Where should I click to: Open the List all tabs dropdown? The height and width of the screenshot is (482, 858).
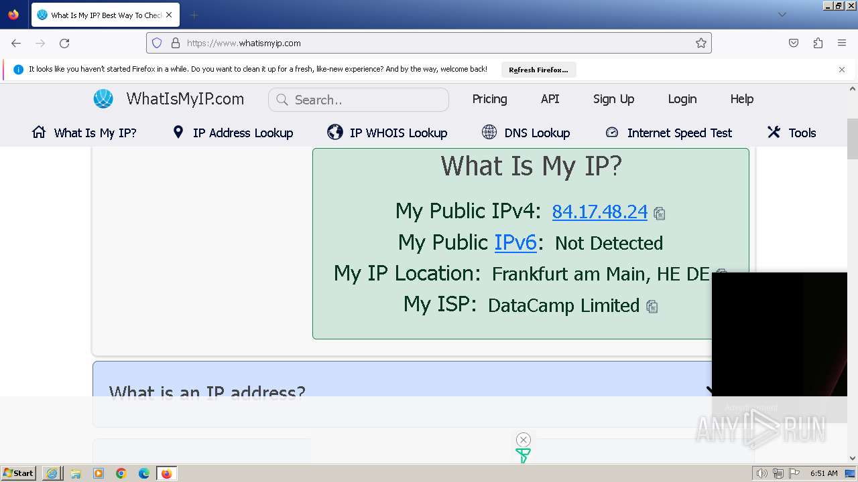(x=782, y=15)
